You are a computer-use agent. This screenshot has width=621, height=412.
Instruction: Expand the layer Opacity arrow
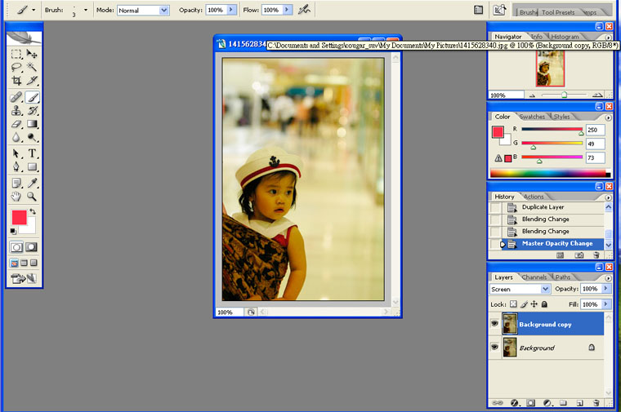coord(605,289)
